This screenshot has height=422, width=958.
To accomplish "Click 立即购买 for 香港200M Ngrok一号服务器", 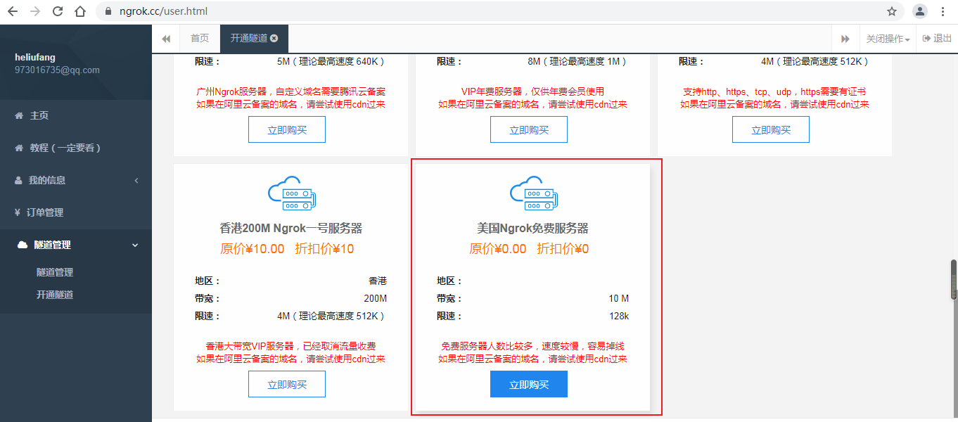I will click(287, 384).
